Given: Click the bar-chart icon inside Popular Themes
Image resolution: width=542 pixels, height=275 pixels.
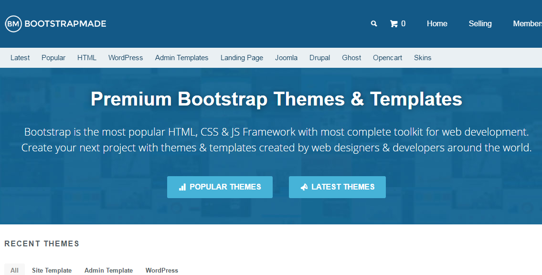Looking at the screenshot, I should [x=182, y=187].
